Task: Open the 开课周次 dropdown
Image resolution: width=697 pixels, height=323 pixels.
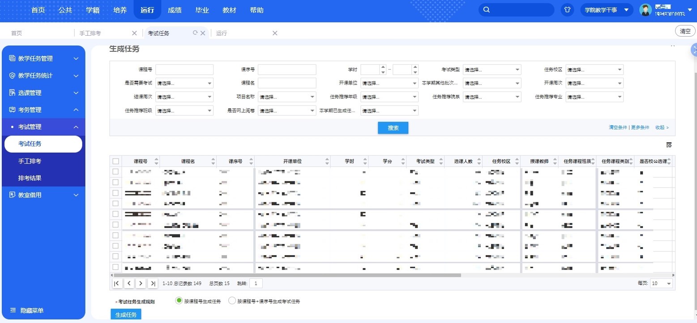Action: click(x=594, y=83)
